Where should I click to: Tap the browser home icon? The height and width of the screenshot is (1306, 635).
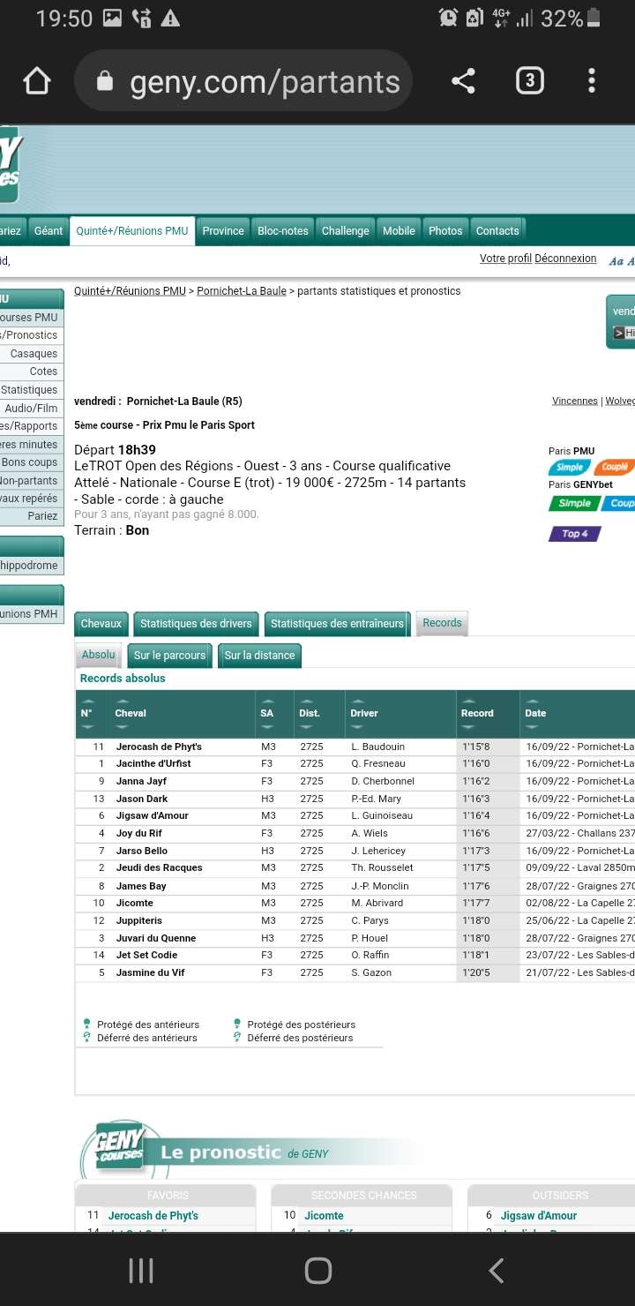(36, 81)
